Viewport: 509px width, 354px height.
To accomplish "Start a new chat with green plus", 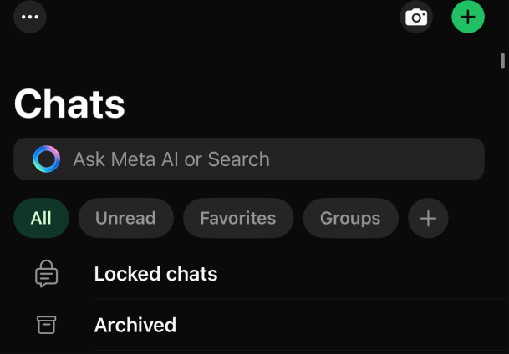I will pyautogui.click(x=468, y=17).
